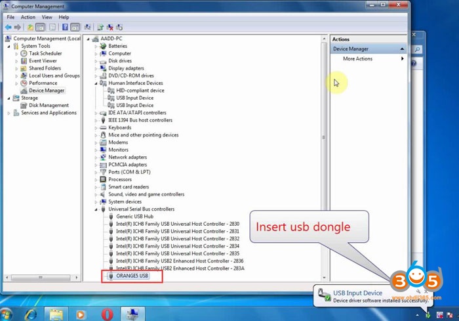Expand Services and Applications node

tap(9, 113)
